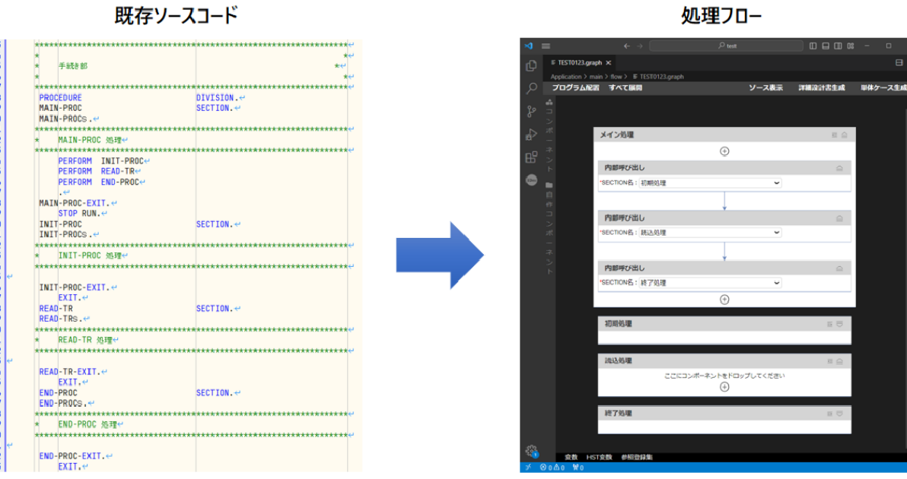Image resolution: width=907 pixels, height=479 pixels.
Task: Switch to the HST変数 bottom tab
Action: [599, 457]
